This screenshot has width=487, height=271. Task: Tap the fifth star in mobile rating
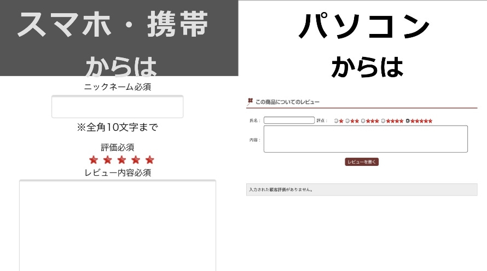150,160
